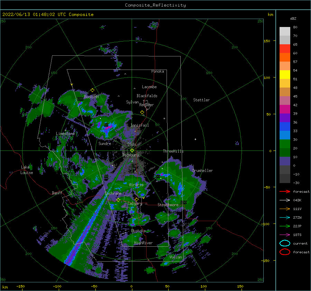The width and height of the screenshot is (311, 291).
Task: Click the Stettler city label
Action: [x=201, y=100]
